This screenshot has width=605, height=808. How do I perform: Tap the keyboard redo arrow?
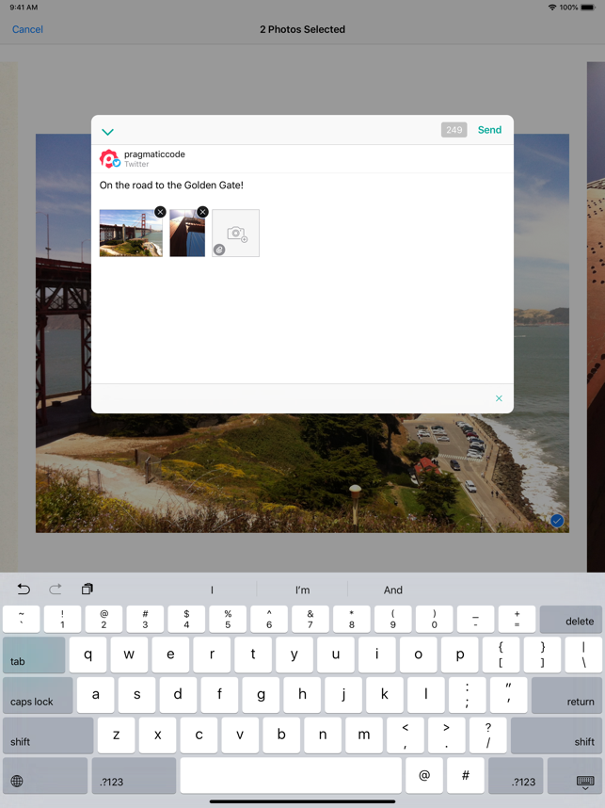click(x=56, y=589)
